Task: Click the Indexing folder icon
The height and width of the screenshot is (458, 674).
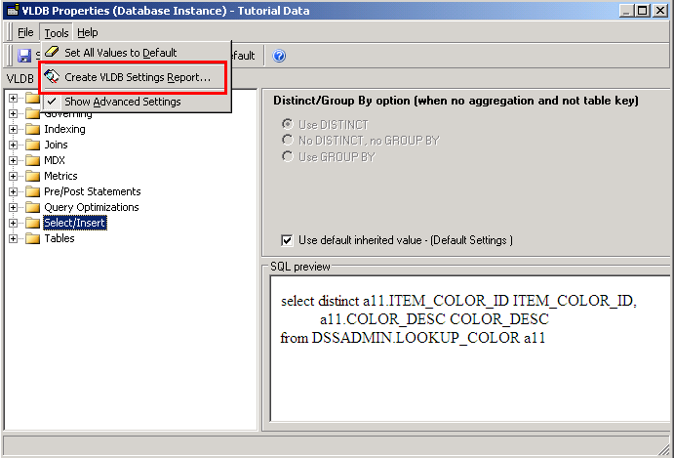Action: tap(33, 129)
